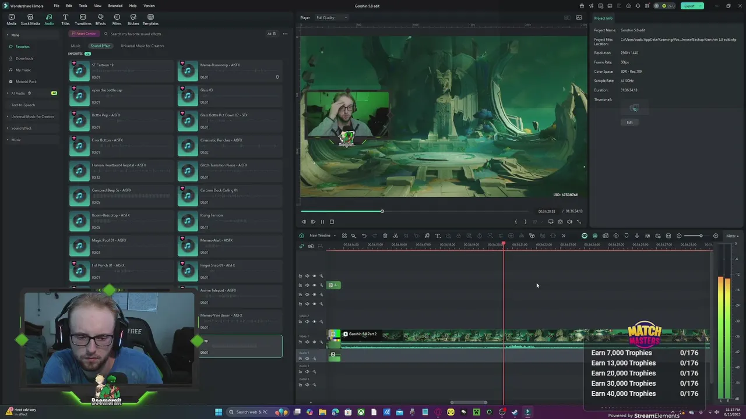Toggle the green snapping button in timeline toolbar
The width and height of the screenshot is (746, 419).
595,236
